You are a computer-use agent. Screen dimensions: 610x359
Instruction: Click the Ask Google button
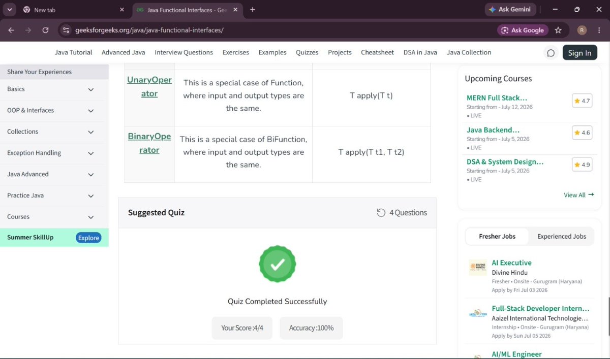click(523, 30)
